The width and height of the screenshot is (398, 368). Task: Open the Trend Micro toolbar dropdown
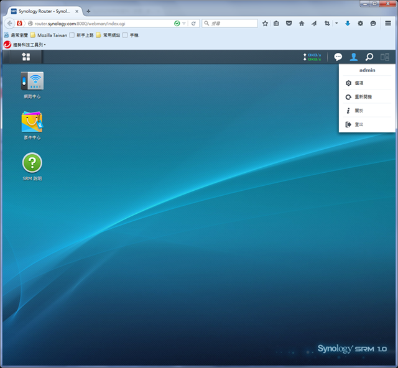[25, 45]
